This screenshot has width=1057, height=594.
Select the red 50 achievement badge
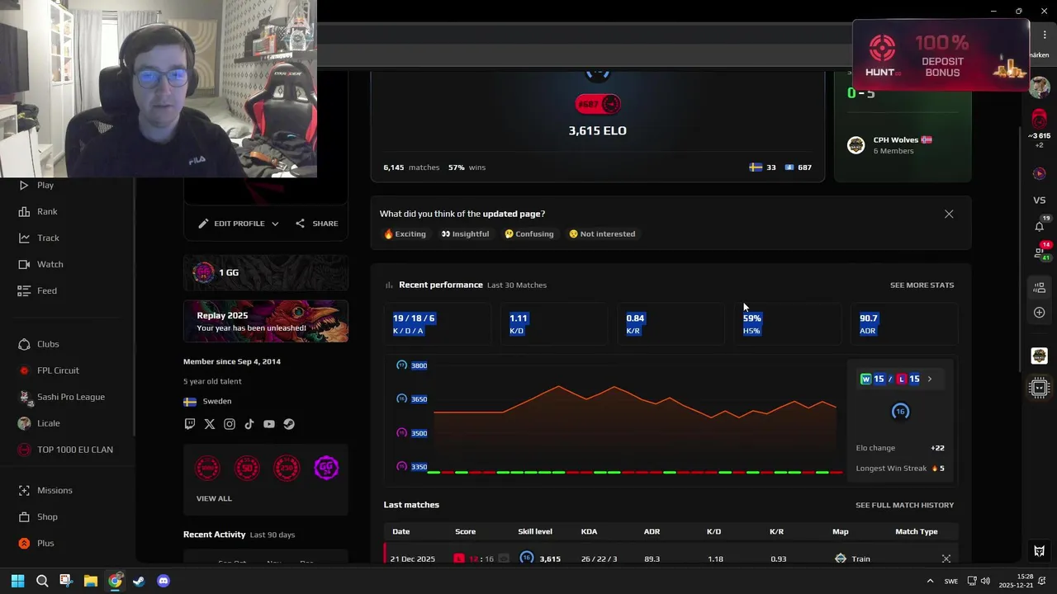[247, 468]
